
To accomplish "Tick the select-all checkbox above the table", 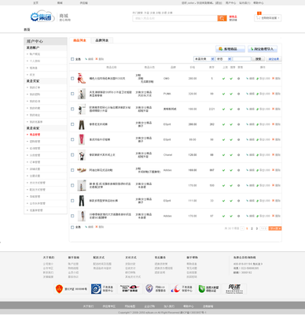I will tap(72, 59).
